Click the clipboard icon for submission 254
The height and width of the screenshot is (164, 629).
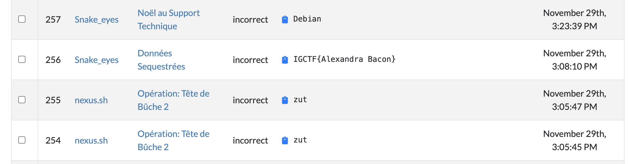[285, 141]
